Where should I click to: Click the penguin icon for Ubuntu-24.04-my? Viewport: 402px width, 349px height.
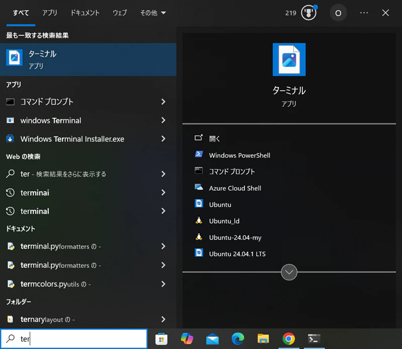(198, 237)
